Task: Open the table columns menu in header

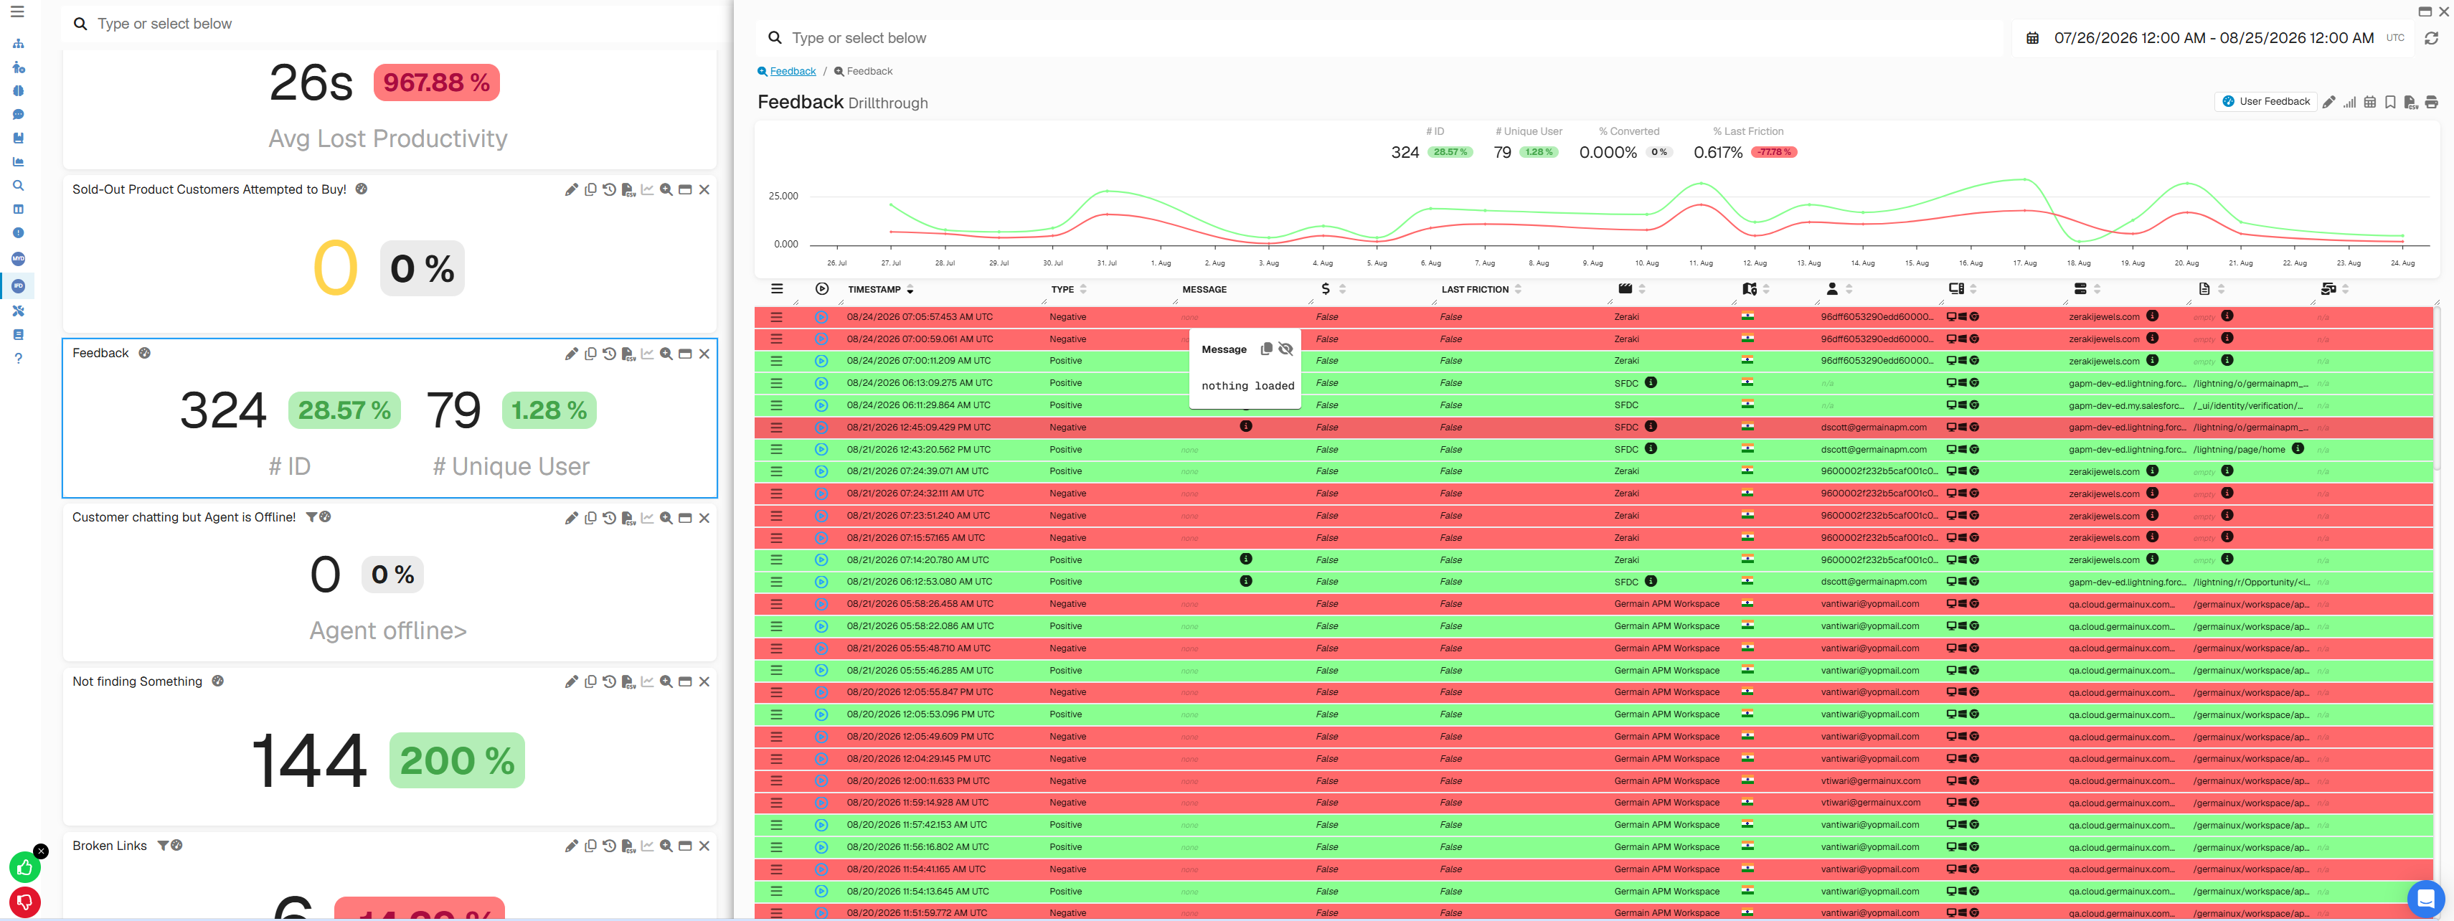Action: tap(776, 290)
